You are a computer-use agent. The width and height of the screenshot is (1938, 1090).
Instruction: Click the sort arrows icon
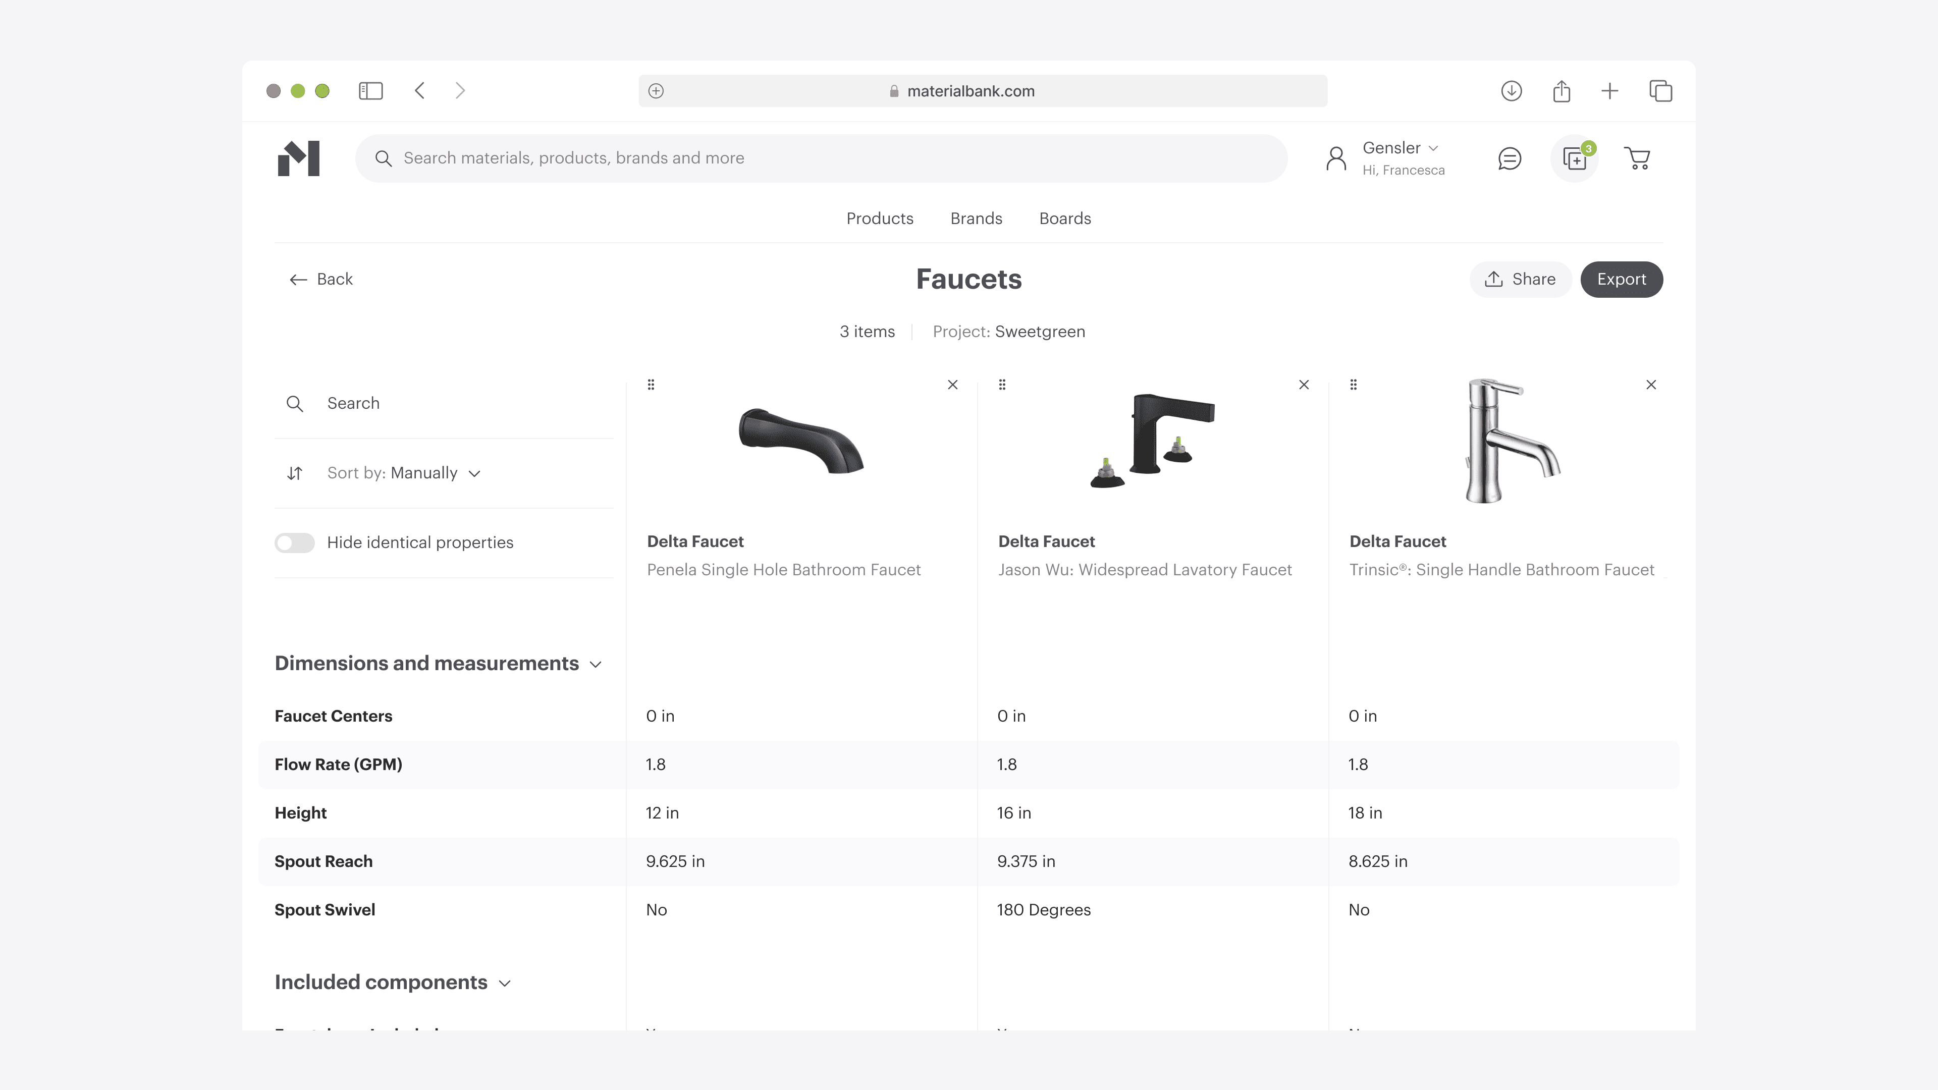(295, 473)
